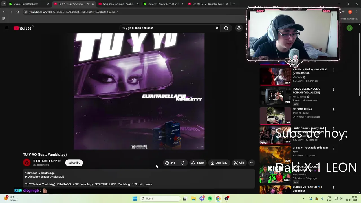
Task: Switch to BadMew Watch the VOD tab
Action: 163,4
